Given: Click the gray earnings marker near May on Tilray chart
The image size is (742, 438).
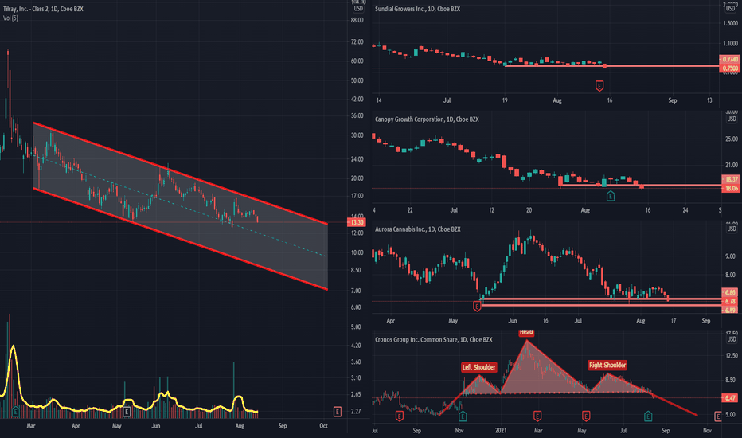Looking at the screenshot, I should click(127, 412).
